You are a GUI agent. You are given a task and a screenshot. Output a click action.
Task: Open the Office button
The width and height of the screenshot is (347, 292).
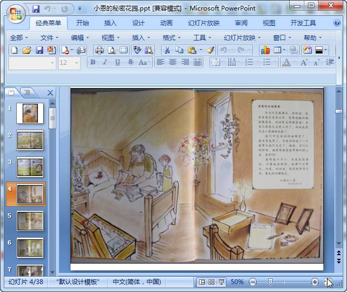click(x=16, y=14)
